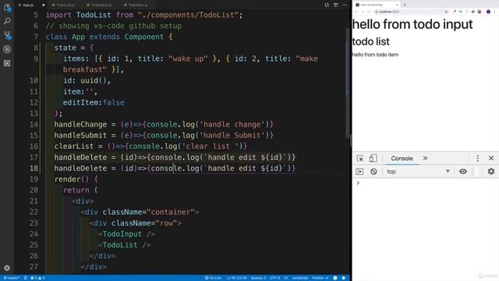Open the Run and Debug view
Viewport: 499px width, 281px height.
pos(7,49)
